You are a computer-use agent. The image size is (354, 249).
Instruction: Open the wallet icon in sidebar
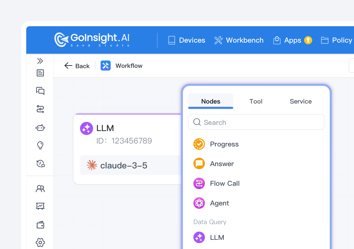tap(40, 225)
